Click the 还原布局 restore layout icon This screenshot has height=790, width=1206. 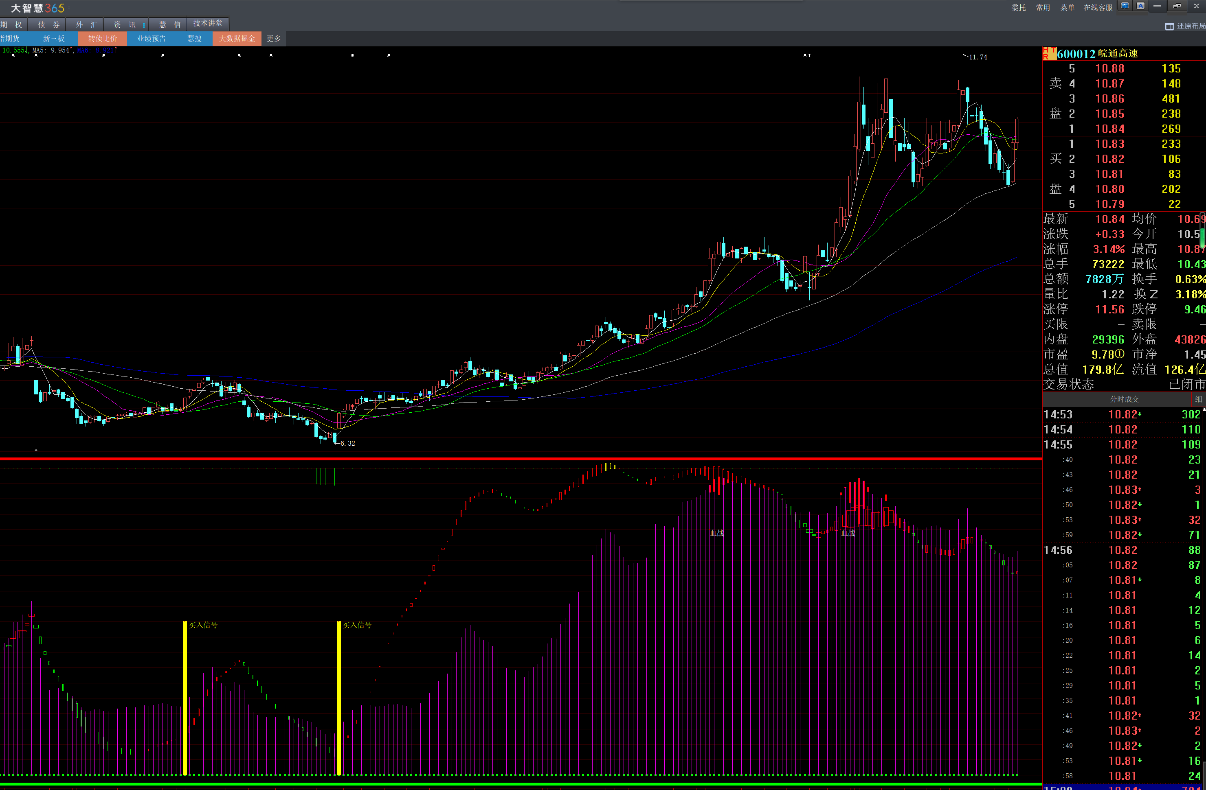(x=1169, y=26)
